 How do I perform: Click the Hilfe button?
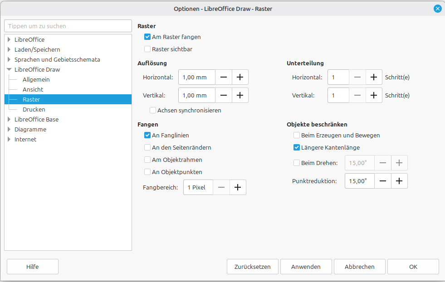(x=33, y=267)
